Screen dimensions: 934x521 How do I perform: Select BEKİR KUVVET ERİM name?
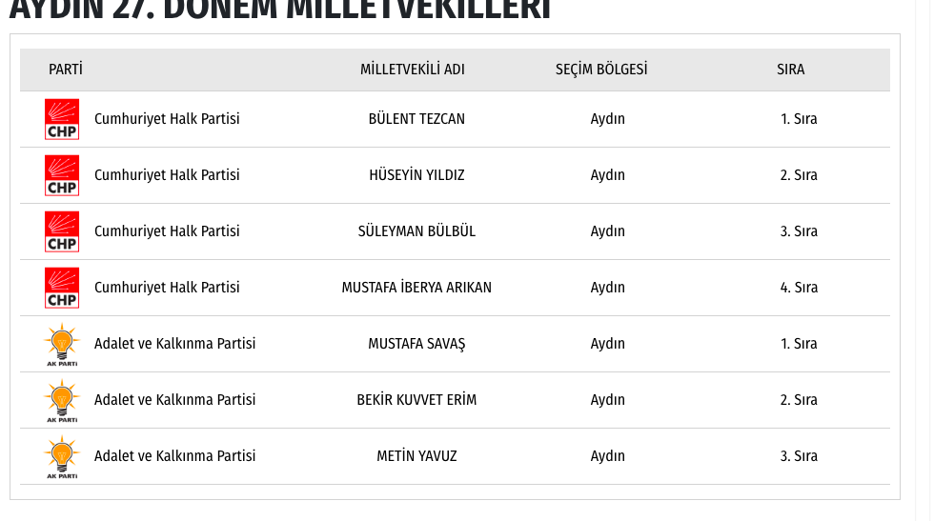pos(416,400)
